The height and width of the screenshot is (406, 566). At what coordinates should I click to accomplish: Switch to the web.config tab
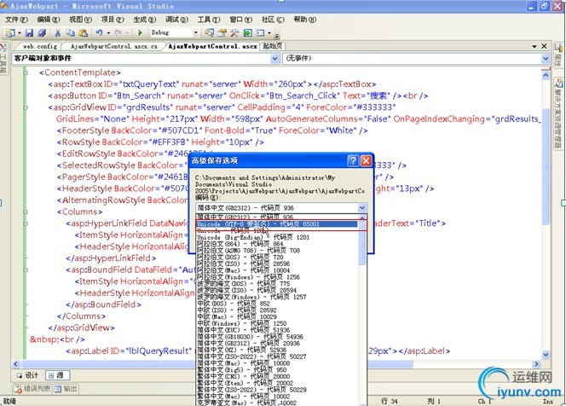point(40,46)
